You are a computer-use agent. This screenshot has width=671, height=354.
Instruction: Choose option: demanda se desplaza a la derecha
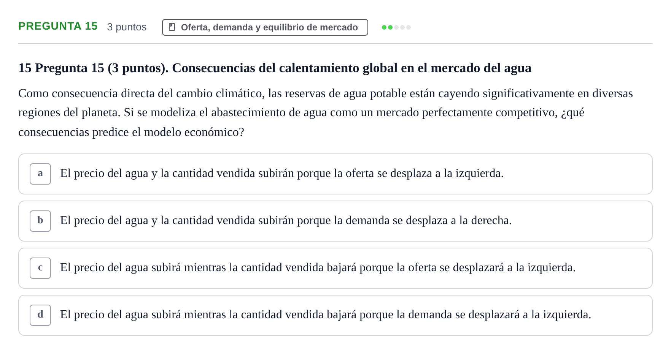click(335, 221)
